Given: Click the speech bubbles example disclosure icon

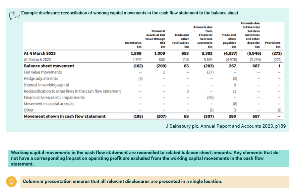Looking at the screenshot, I should (x=15, y=15).
